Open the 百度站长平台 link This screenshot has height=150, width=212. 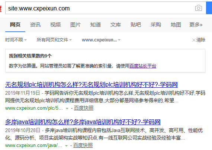(143, 66)
